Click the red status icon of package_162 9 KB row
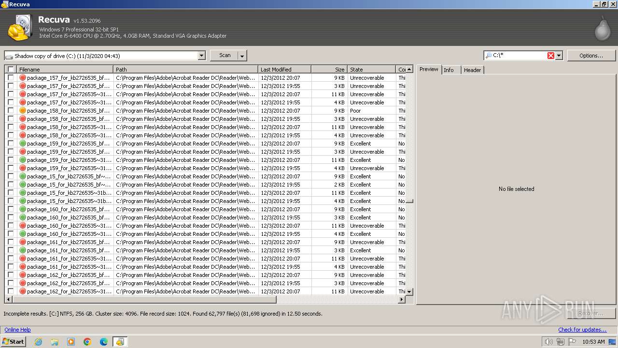 [x=22, y=275]
